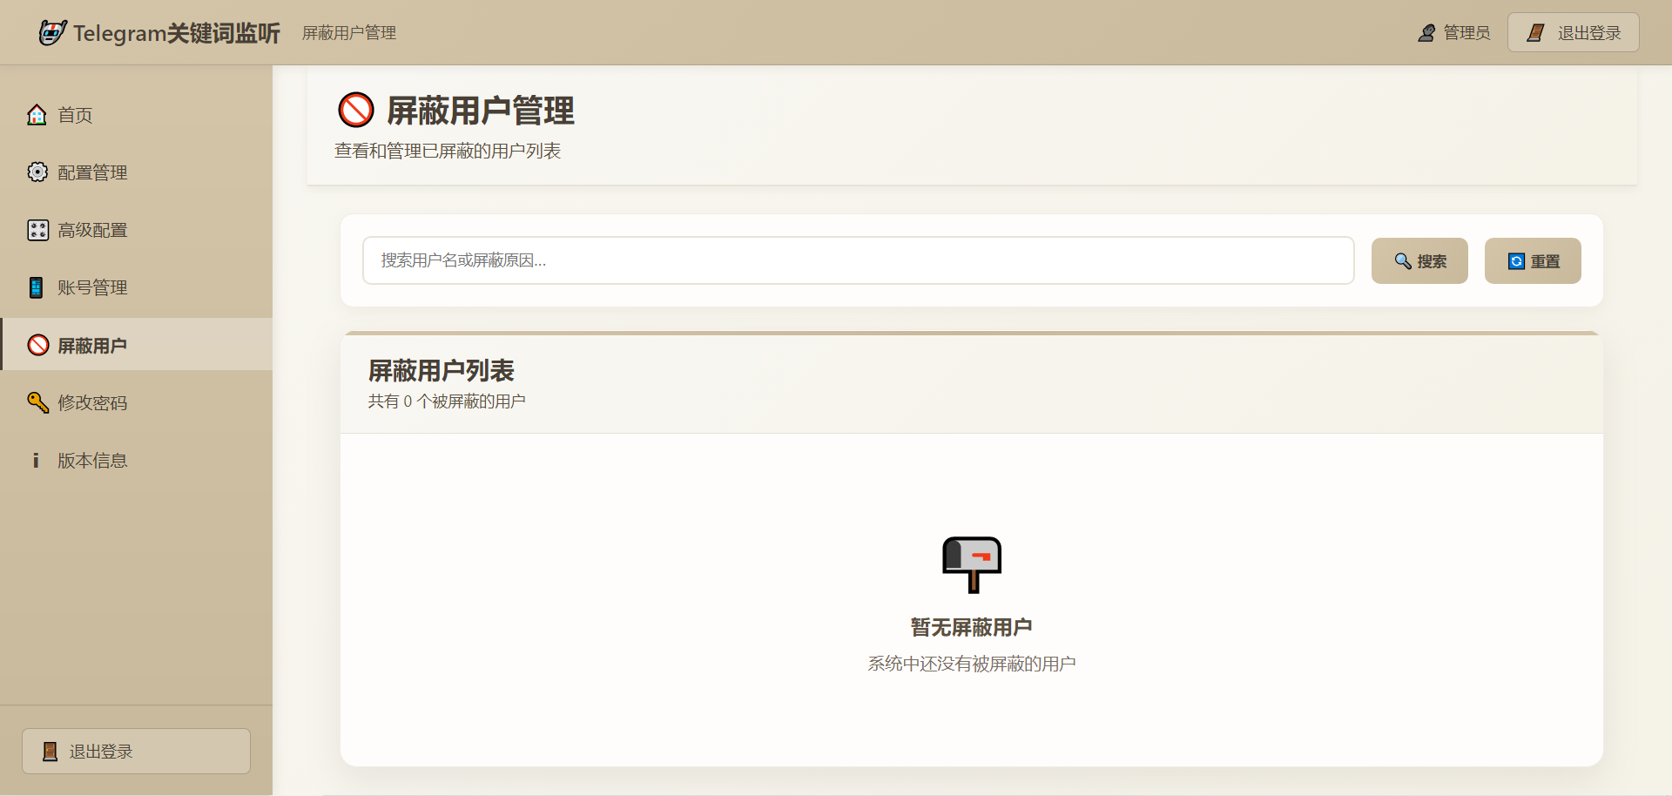Click the info icon for 版本信息
This screenshot has height=796, width=1672.
tap(36, 460)
